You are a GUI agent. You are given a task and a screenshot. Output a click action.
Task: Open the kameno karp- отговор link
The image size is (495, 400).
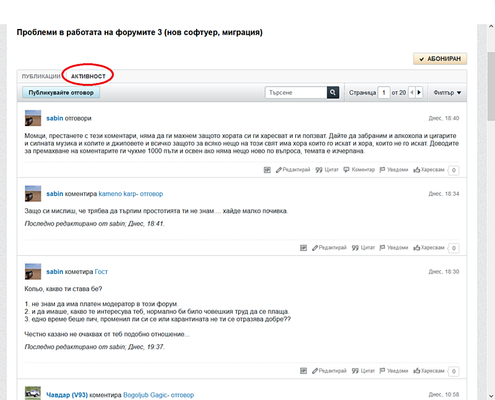131,194
